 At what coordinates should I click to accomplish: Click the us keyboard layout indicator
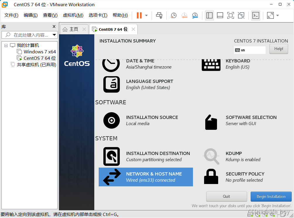[249, 50]
